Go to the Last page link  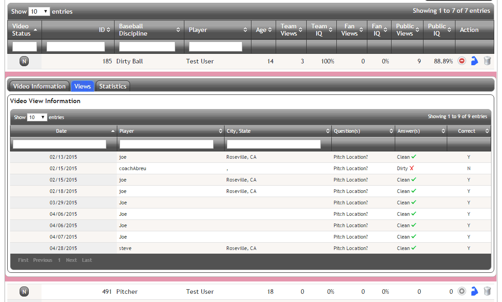pyautogui.click(x=87, y=260)
